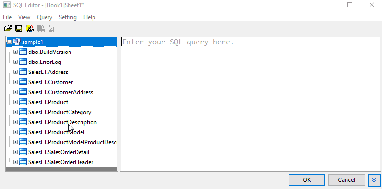Open the File menu
Viewport: 382px width, 189px height.
coord(7,17)
